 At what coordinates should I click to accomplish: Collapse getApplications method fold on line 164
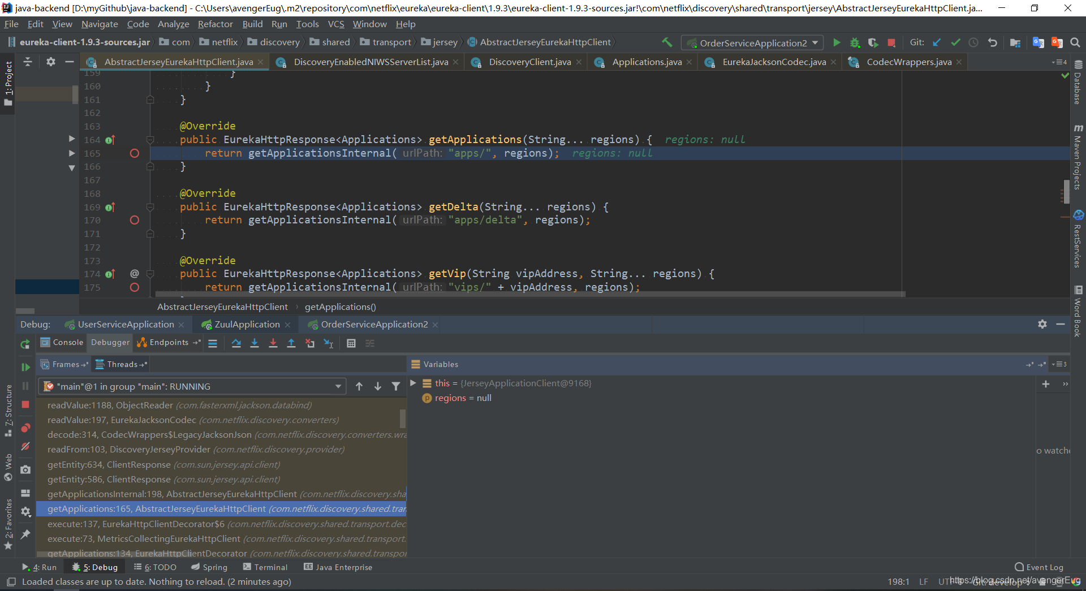[150, 140]
